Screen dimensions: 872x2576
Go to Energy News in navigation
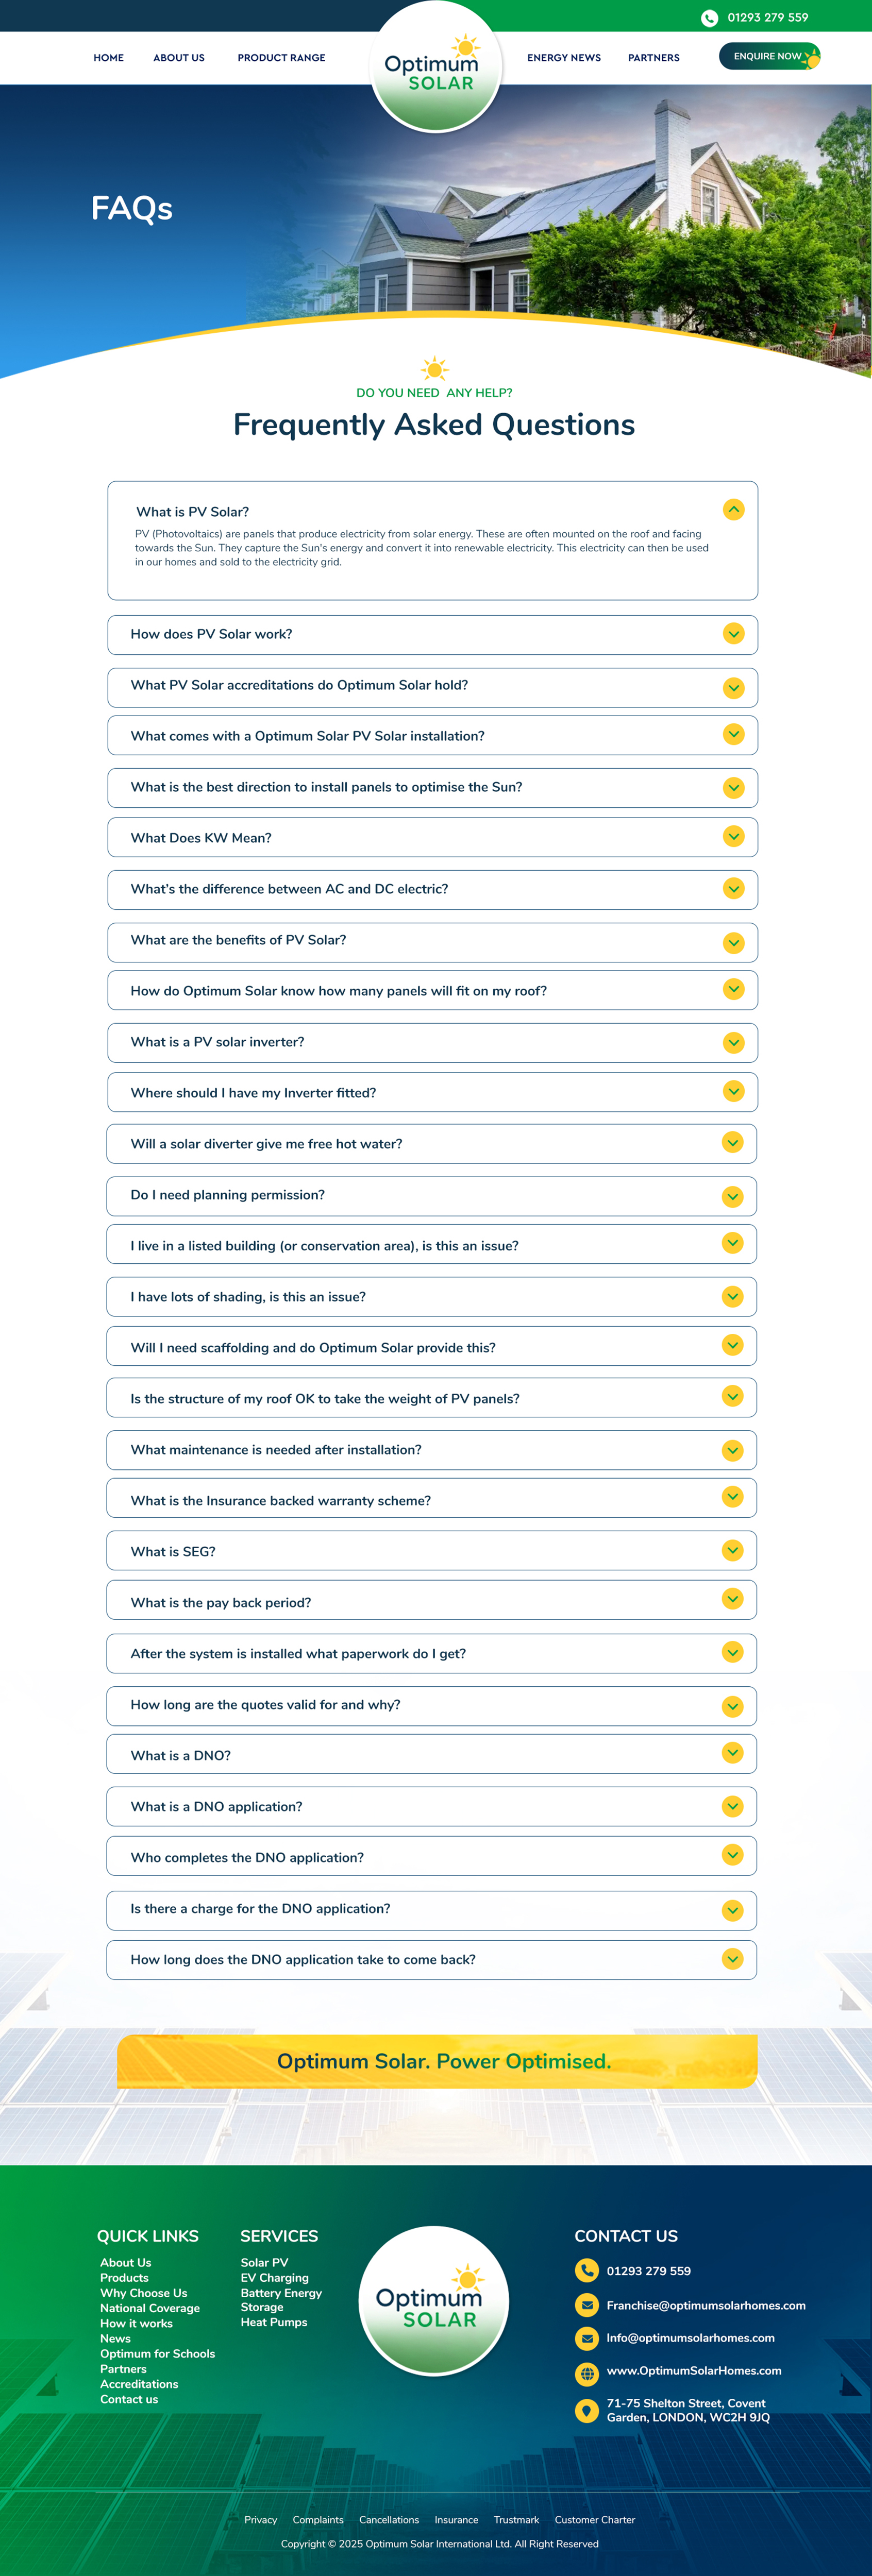click(x=564, y=58)
